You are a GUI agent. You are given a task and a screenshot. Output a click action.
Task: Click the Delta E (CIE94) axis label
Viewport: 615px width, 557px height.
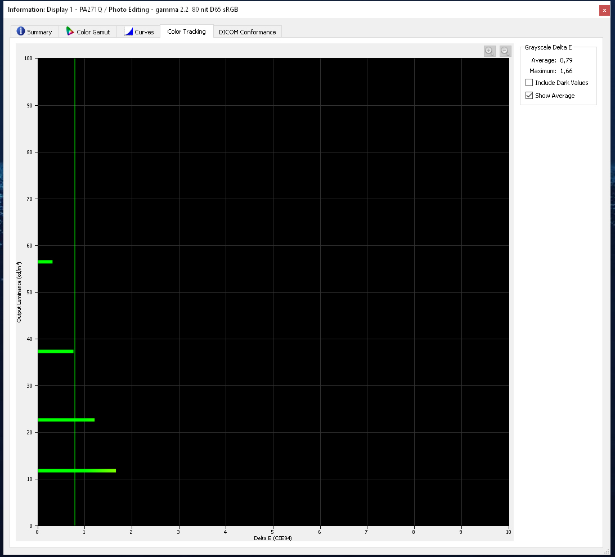tap(272, 538)
